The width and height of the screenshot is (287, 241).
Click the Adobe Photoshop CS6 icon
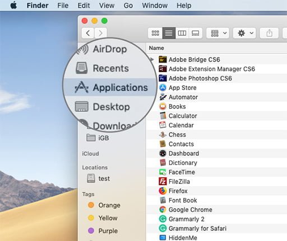pos(163,78)
